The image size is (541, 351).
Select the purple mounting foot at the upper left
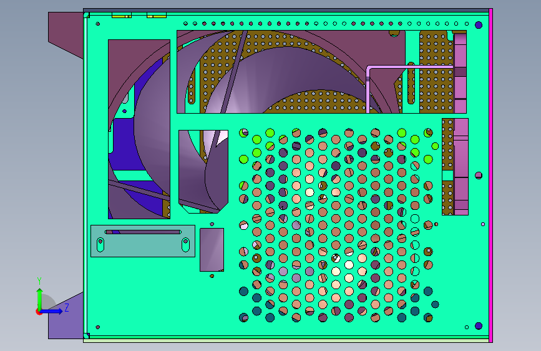(66, 35)
